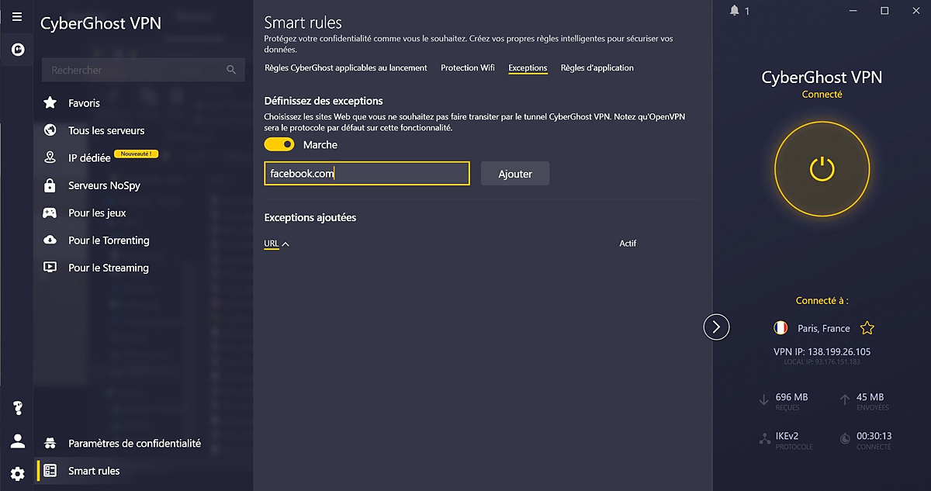Click the Nouveauté ! badge
The image size is (931, 491).
pos(137,154)
